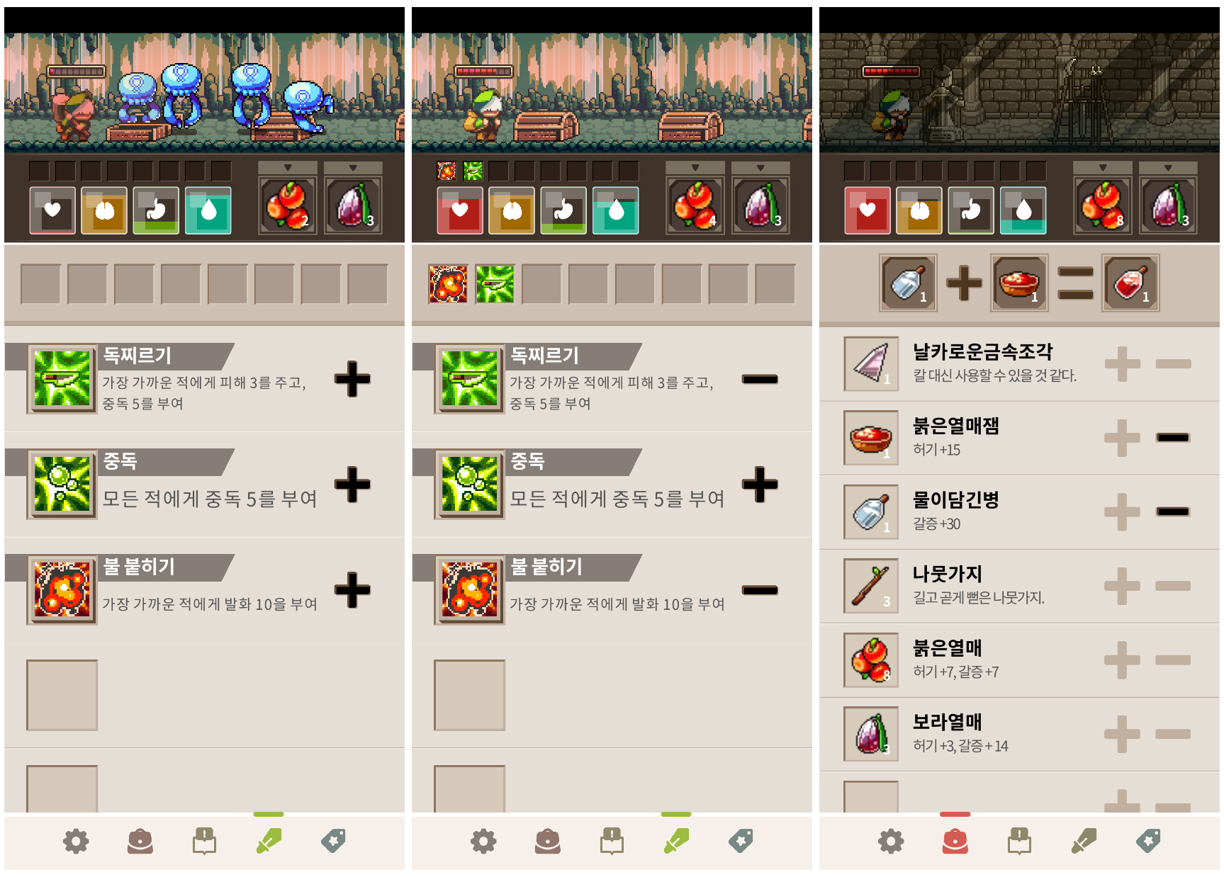The height and width of the screenshot is (877, 1224).
Task: Click the fire skill icon in the middle panel's equipped slots
Action: click(x=448, y=284)
